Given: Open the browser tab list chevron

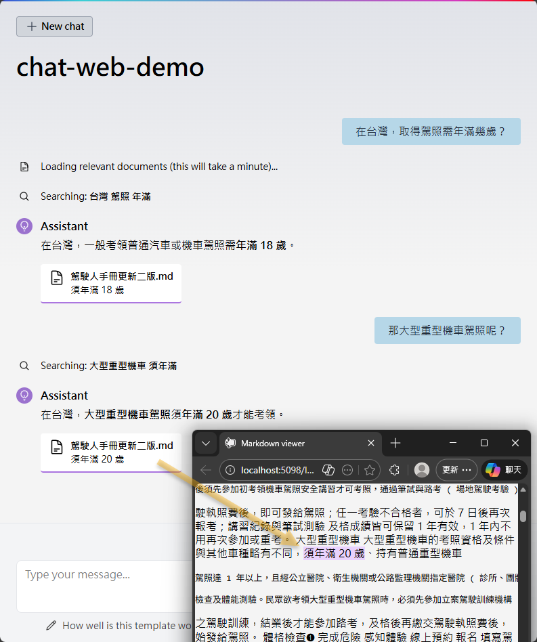Looking at the screenshot, I should click(206, 444).
